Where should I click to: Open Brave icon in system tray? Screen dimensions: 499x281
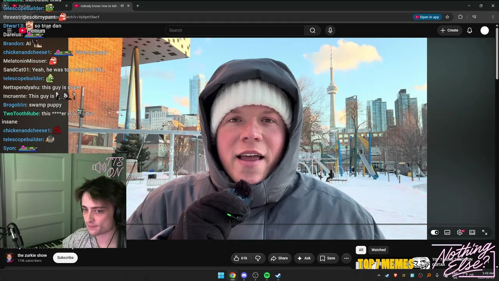(396, 276)
